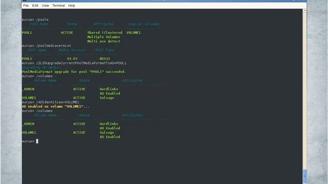This screenshot has width=328, height=184.
Task: Click 'Upgrading AD media' status line
Action: 41,67
